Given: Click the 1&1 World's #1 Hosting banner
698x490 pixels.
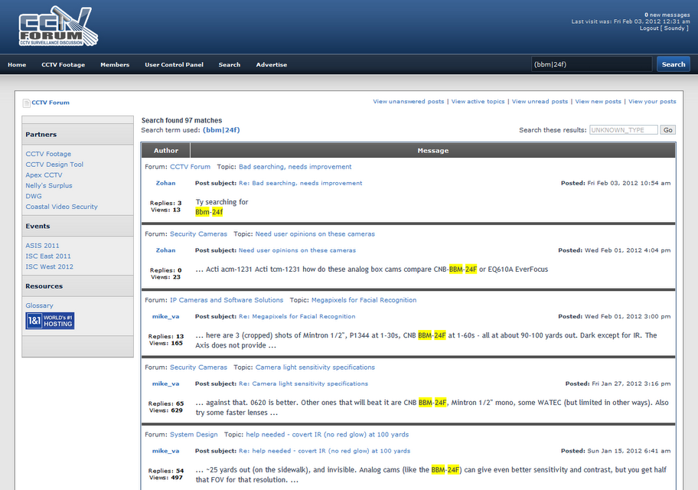Looking at the screenshot, I should [x=50, y=321].
